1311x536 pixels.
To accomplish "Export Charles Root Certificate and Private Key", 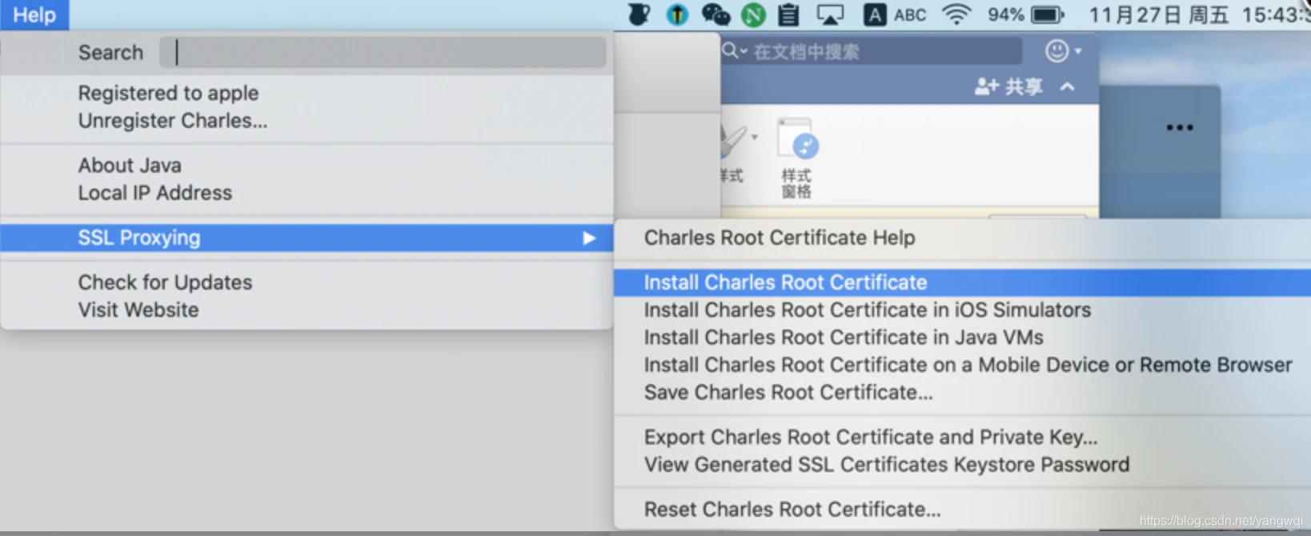I will 962,437.
